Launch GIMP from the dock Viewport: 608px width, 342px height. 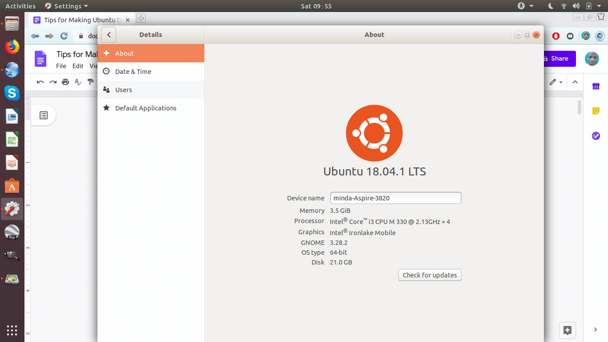tap(12, 256)
